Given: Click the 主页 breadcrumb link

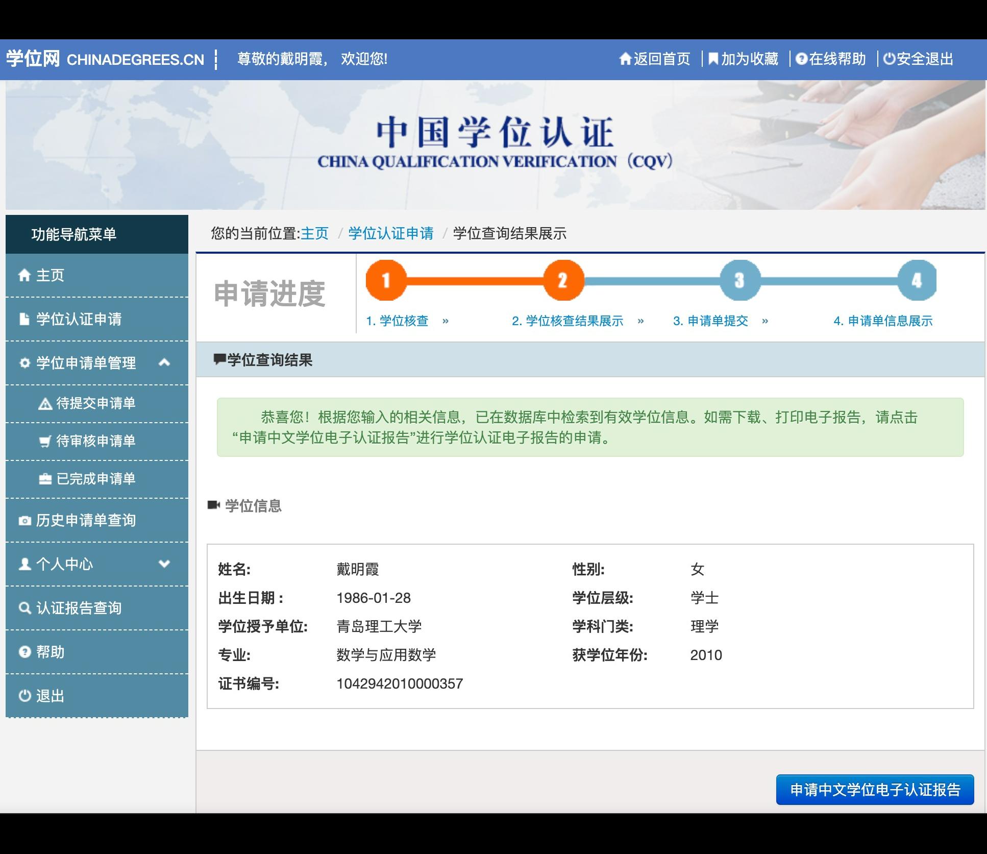Looking at the screenshot, I should [314, 233].
